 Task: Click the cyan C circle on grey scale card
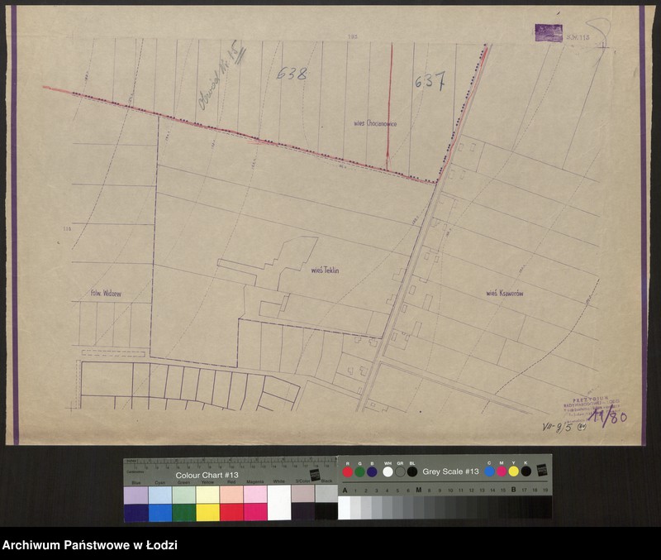pos(490,471)
